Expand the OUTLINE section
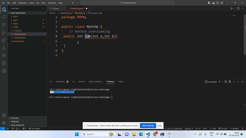This screenshot has width=246, height=138. pyautogui.click(x=15, y=118)
